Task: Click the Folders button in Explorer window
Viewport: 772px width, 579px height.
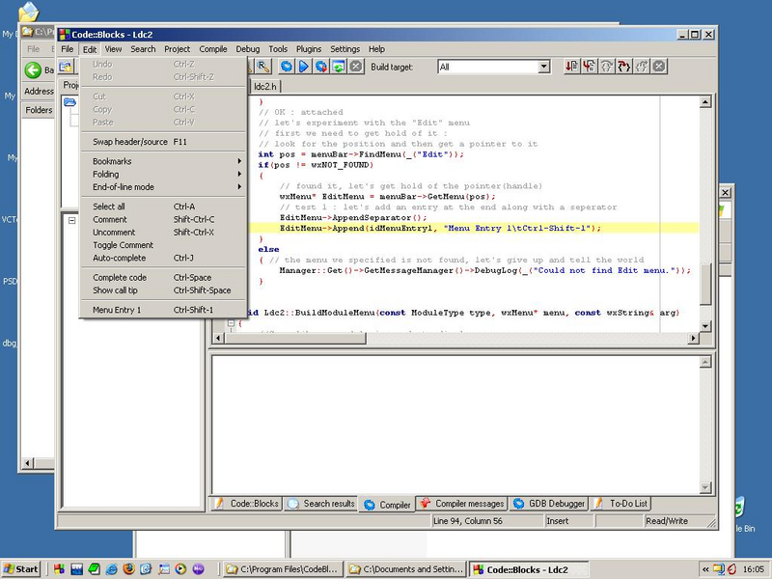Action: click(39, 110)
